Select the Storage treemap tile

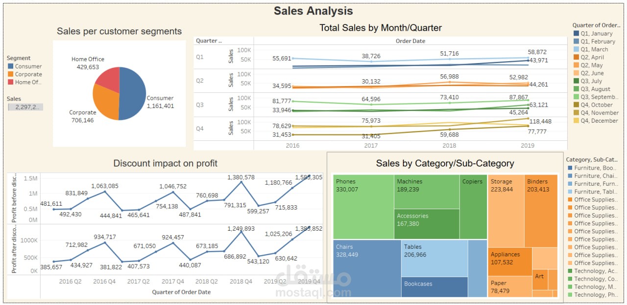point(506,211)
